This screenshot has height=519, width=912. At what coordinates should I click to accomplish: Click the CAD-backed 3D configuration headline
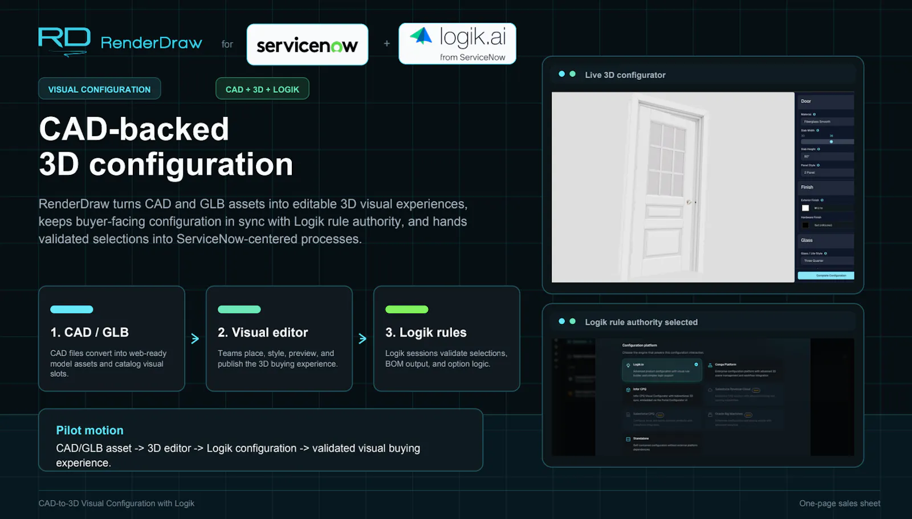[x=166, y=146]
